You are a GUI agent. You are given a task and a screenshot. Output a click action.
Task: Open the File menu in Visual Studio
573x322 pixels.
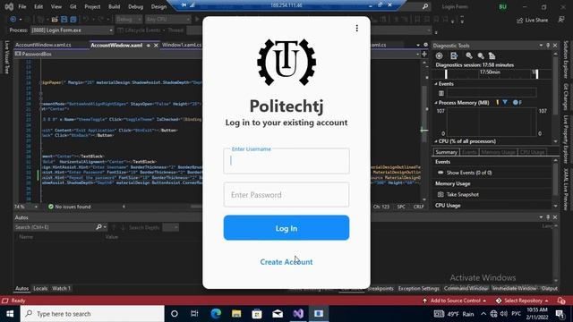pos(21,6)
